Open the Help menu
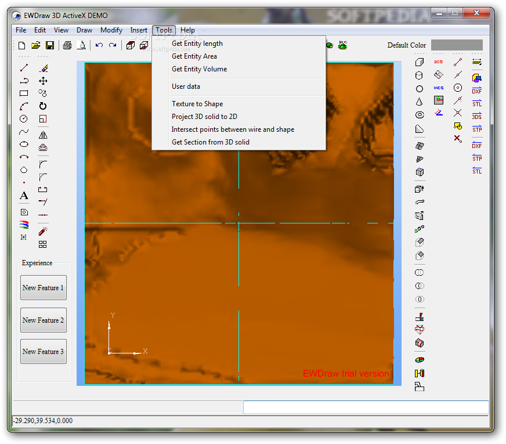Viewport: 506px width, 444px height. point(187,30)
